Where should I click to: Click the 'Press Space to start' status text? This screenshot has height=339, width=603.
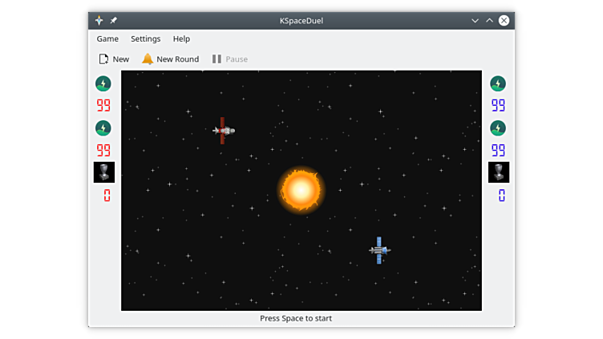coord(296,318)
